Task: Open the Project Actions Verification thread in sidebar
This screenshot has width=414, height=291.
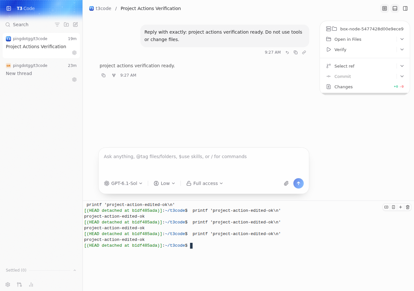Action: coord(41,46)
